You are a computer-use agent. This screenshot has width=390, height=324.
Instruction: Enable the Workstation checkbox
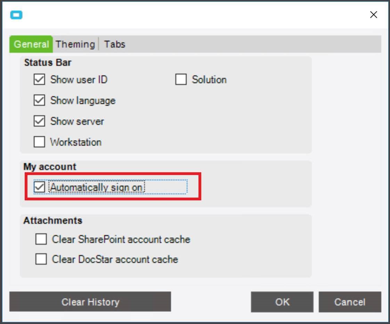pos(39,142)
